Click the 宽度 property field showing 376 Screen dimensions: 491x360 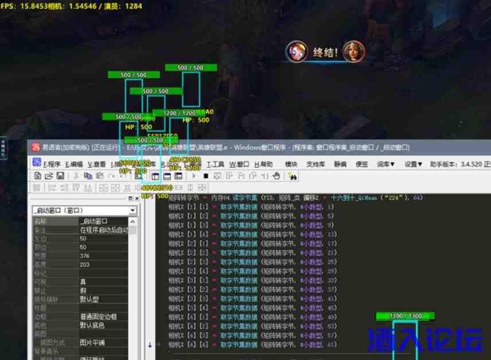point(103,256)
